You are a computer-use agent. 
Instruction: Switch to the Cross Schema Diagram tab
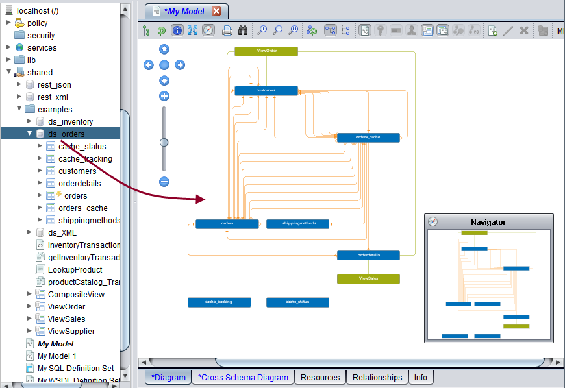pos(243,377)
